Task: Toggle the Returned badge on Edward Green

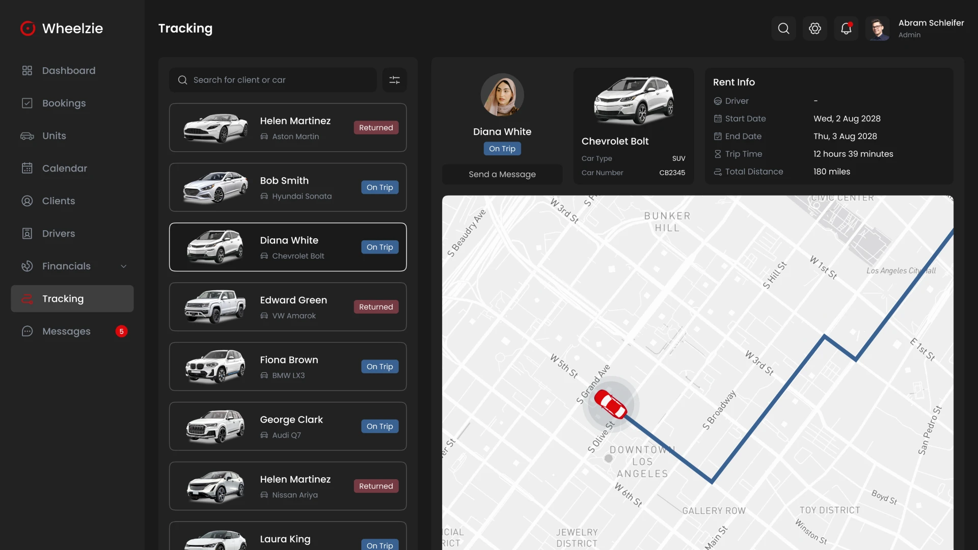Action: pyautogui.click(x=376, y=307)
